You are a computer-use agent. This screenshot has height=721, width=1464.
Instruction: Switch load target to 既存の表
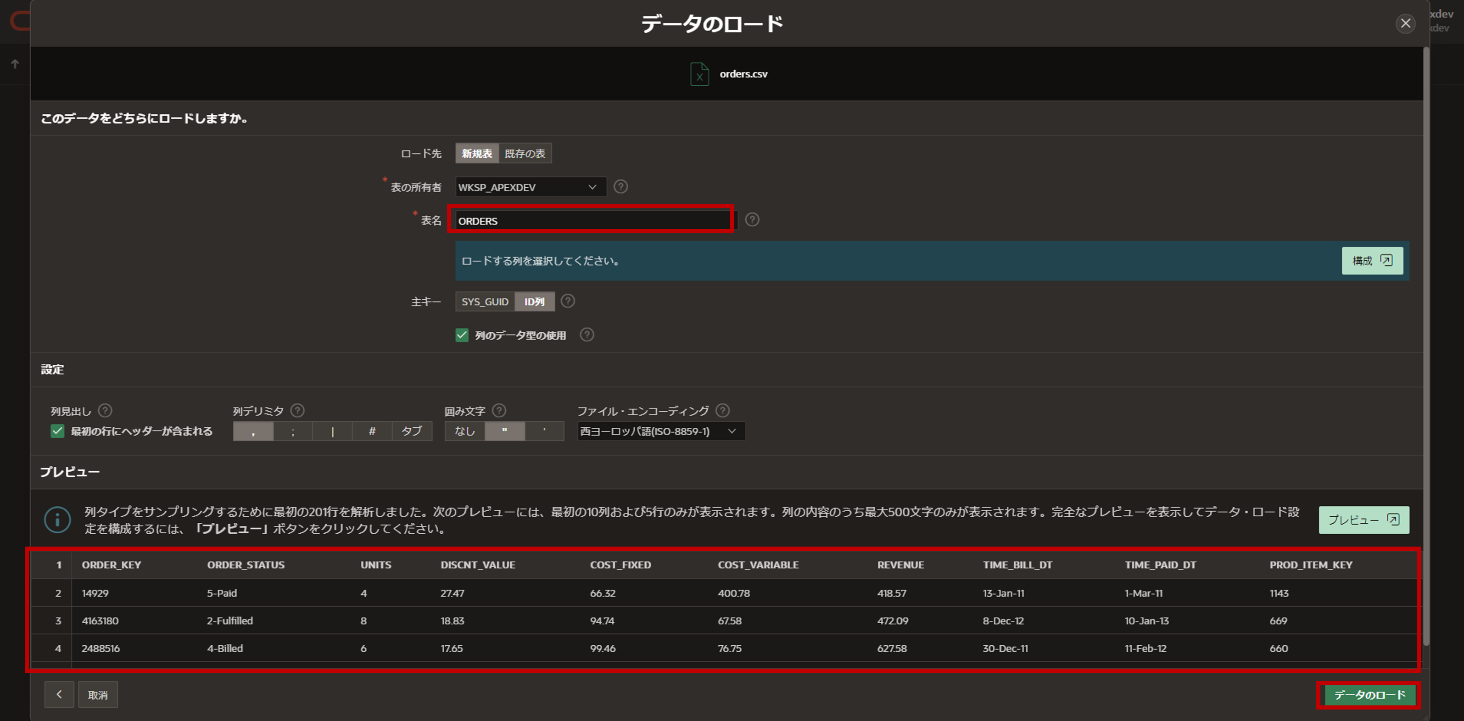525,153
